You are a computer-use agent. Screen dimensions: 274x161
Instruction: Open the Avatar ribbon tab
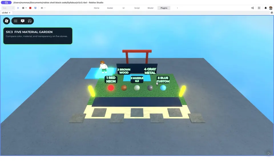coord(110,8)
